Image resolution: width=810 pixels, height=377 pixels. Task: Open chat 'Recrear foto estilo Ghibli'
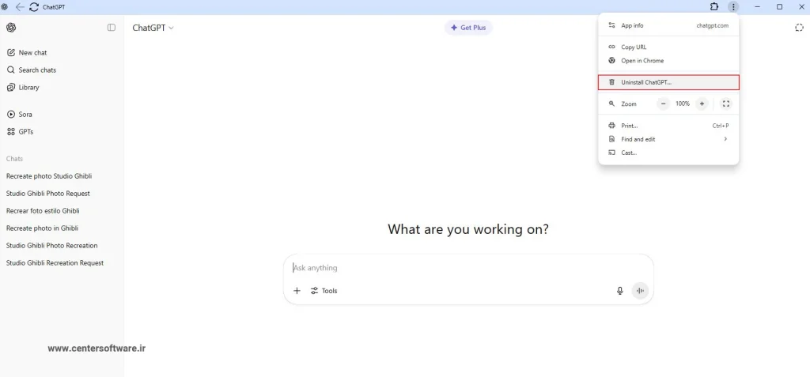(43, 211)
